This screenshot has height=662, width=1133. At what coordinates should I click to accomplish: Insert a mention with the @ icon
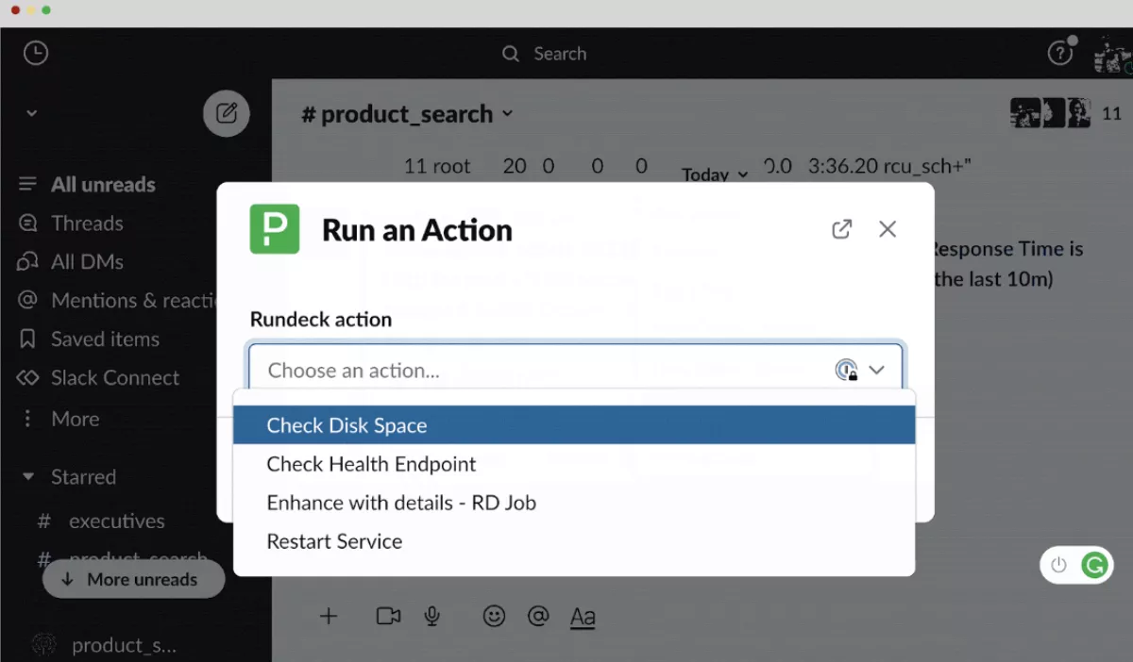[x=538, y=617]
